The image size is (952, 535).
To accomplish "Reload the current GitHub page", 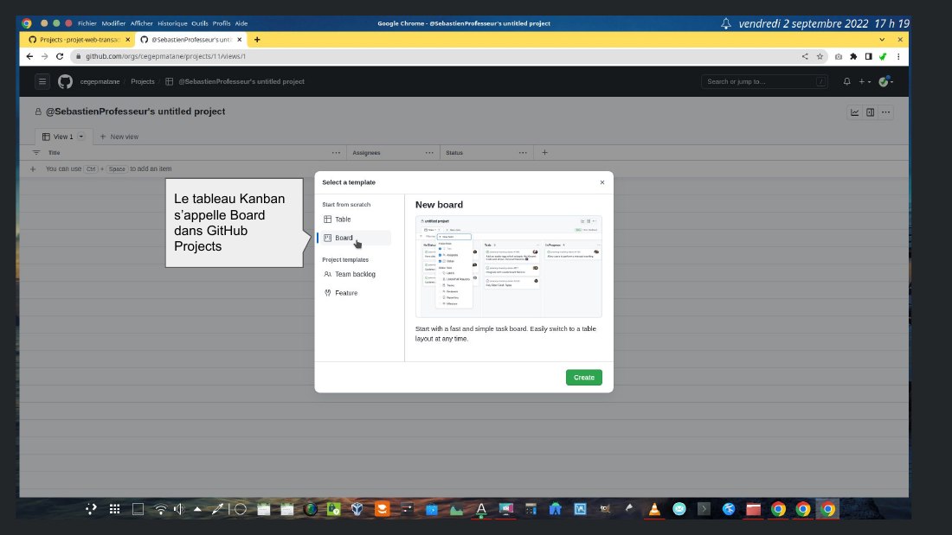I will (60, 56).
